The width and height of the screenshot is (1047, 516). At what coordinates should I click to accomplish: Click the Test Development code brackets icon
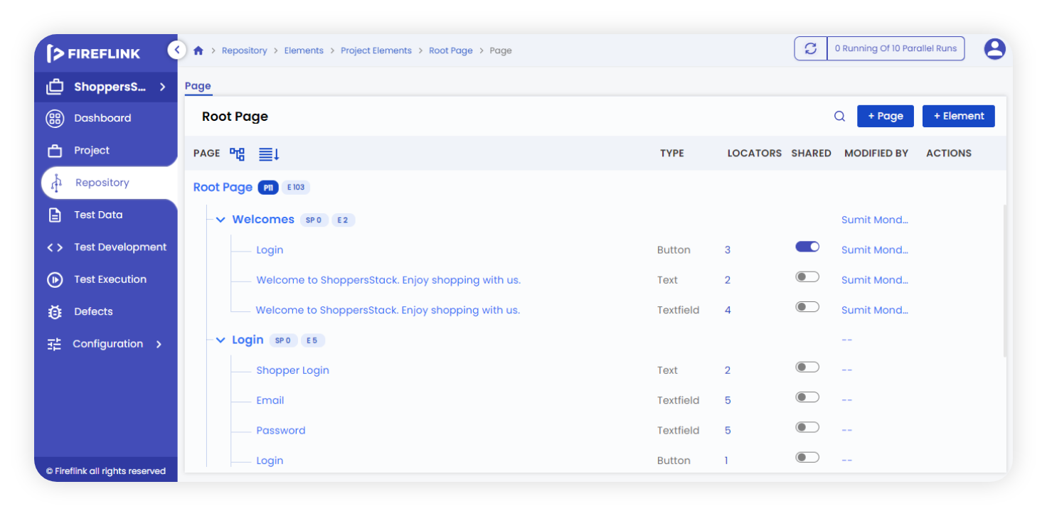(55, 247)
